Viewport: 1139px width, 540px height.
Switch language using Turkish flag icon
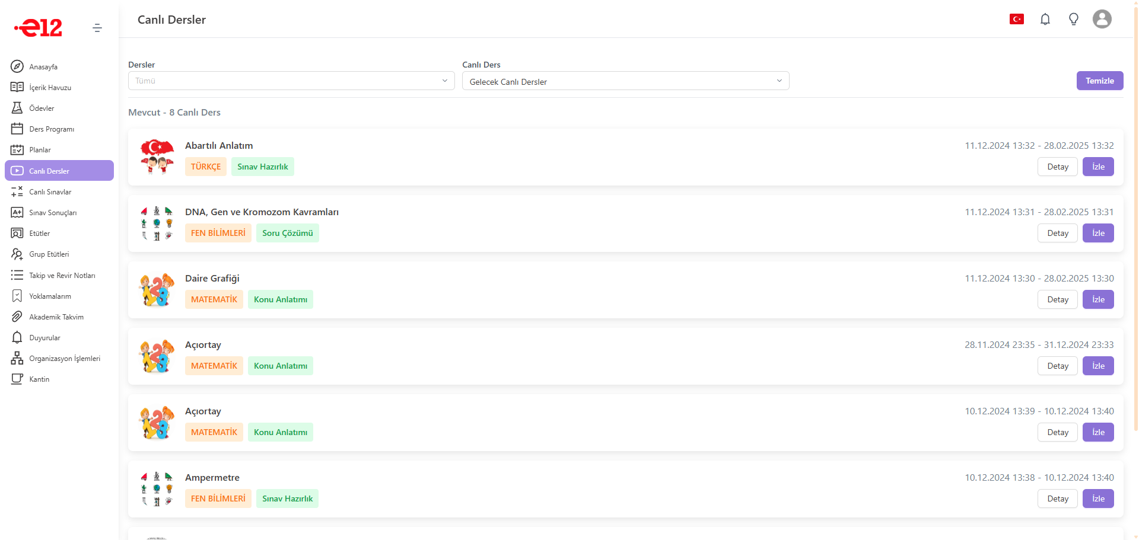pos(1016,20)
